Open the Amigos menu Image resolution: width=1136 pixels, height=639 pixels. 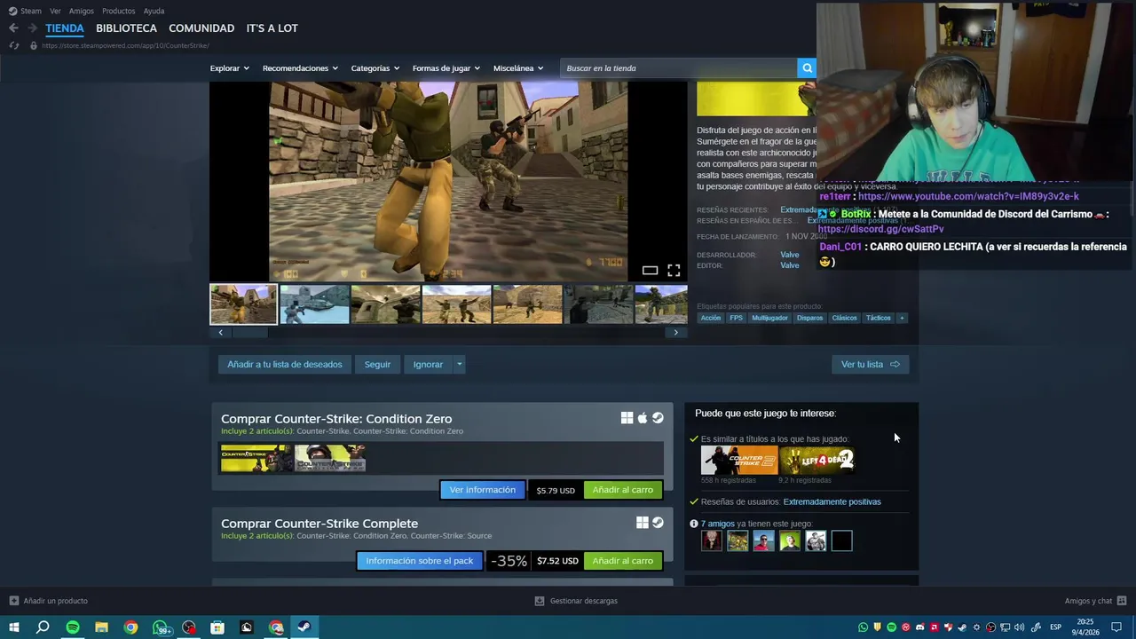(82, 11)
